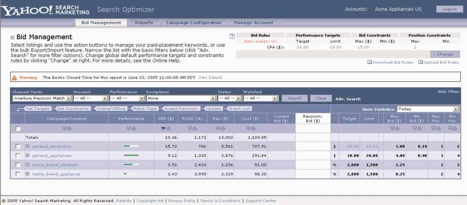Screen dimensions: 467x205
Task: Switch to the Reports tab
Action: click(144, 23)
